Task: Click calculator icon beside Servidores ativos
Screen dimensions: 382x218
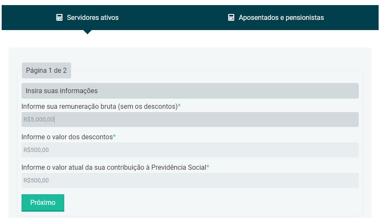Action: click(x=60, y=18)
